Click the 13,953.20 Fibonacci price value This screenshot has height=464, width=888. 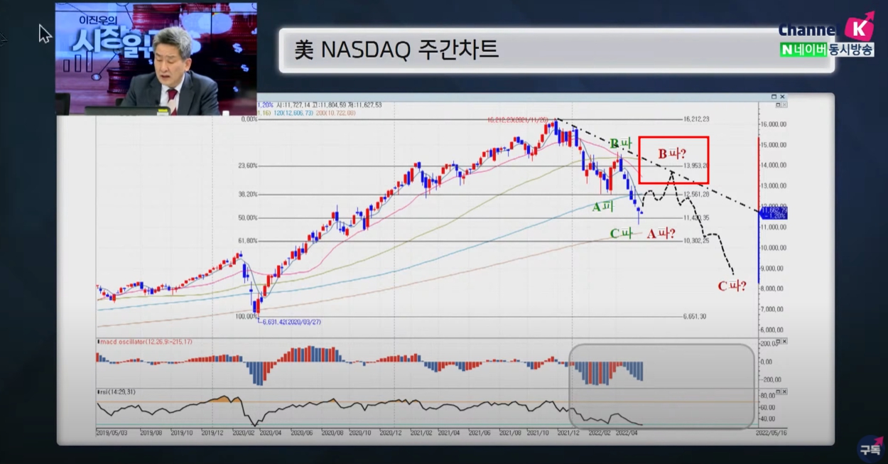point(695,166)
